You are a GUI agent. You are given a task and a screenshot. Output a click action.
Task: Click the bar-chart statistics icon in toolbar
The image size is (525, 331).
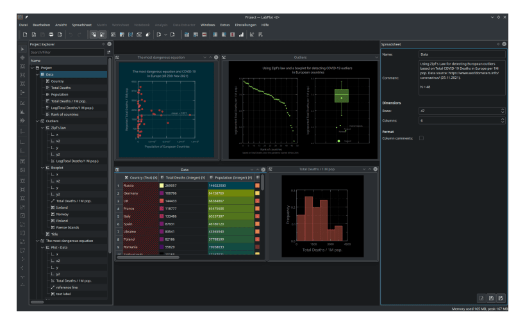coord(241,35)
